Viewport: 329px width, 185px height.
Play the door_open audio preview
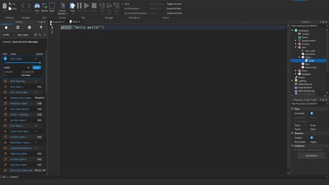pos(5,59)
